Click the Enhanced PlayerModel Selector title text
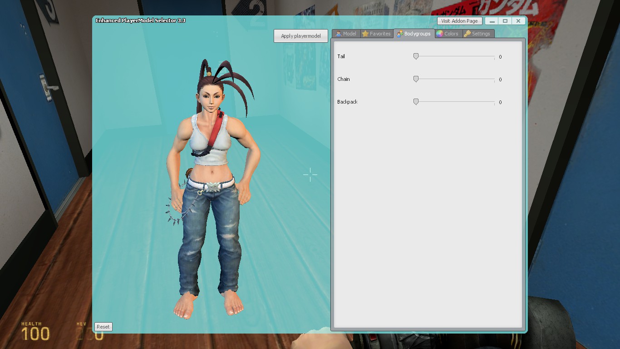 pyautogui.click(x=140, y=20)
